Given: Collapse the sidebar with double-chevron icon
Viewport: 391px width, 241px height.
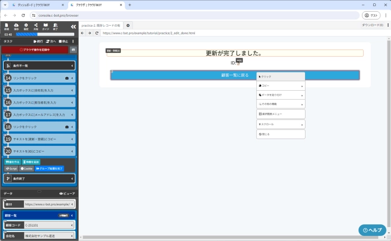Looking at the screenshot, I should coord(73,26).
